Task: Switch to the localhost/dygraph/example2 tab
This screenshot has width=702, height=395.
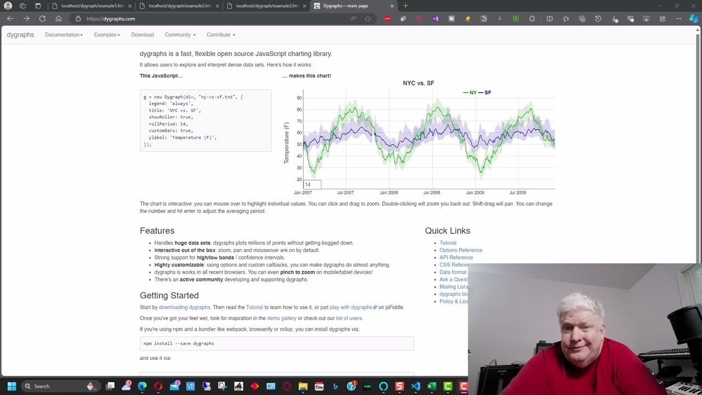Action: 179,6
